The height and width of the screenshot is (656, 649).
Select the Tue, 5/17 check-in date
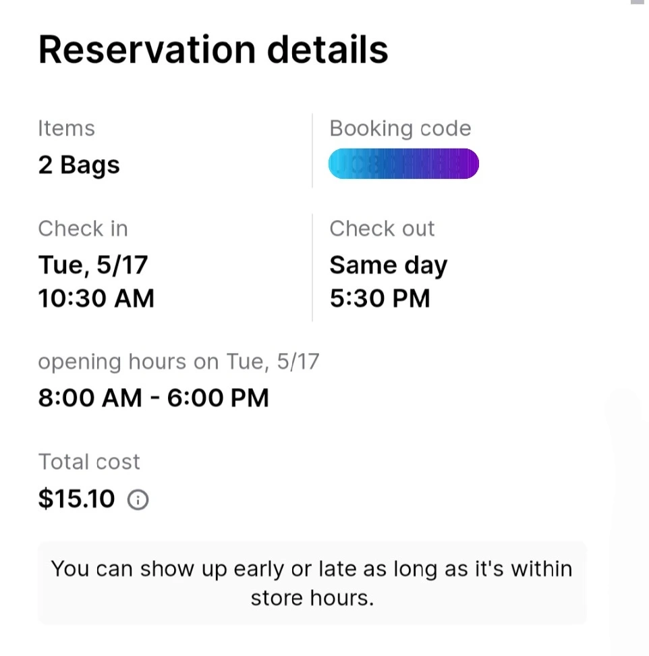[93, 265]
